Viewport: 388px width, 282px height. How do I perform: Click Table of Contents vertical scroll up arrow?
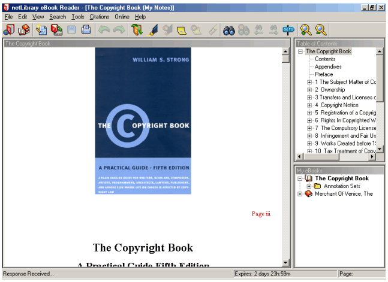380,51
